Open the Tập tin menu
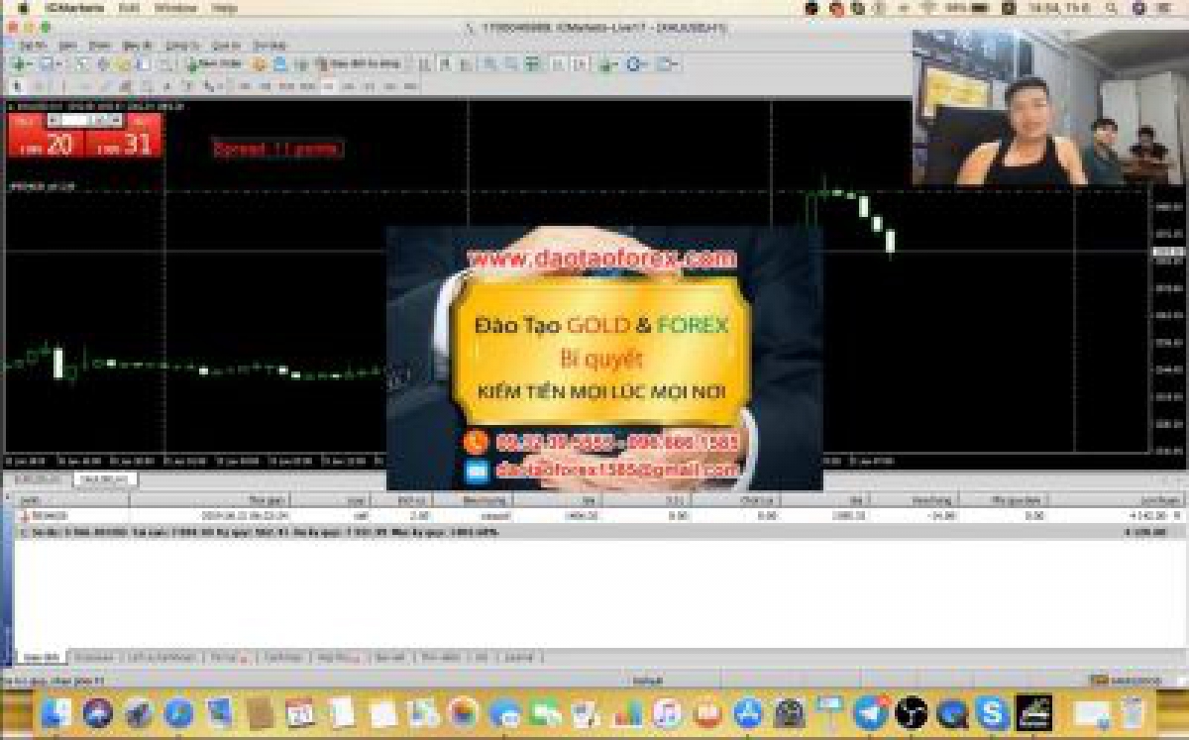The image size is (1189, 740). click(x=32, y=46)
